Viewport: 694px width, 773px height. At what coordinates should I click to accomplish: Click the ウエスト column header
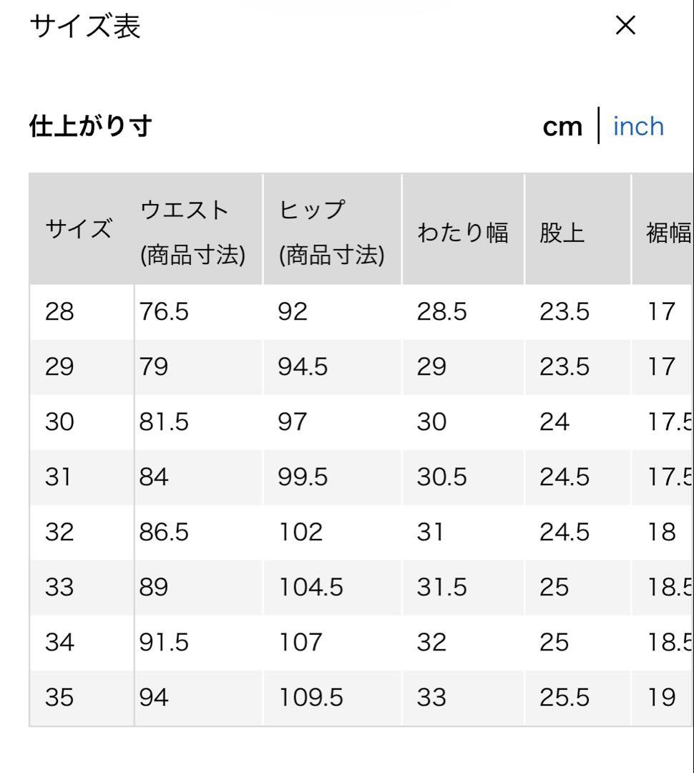tap(198, 229)
